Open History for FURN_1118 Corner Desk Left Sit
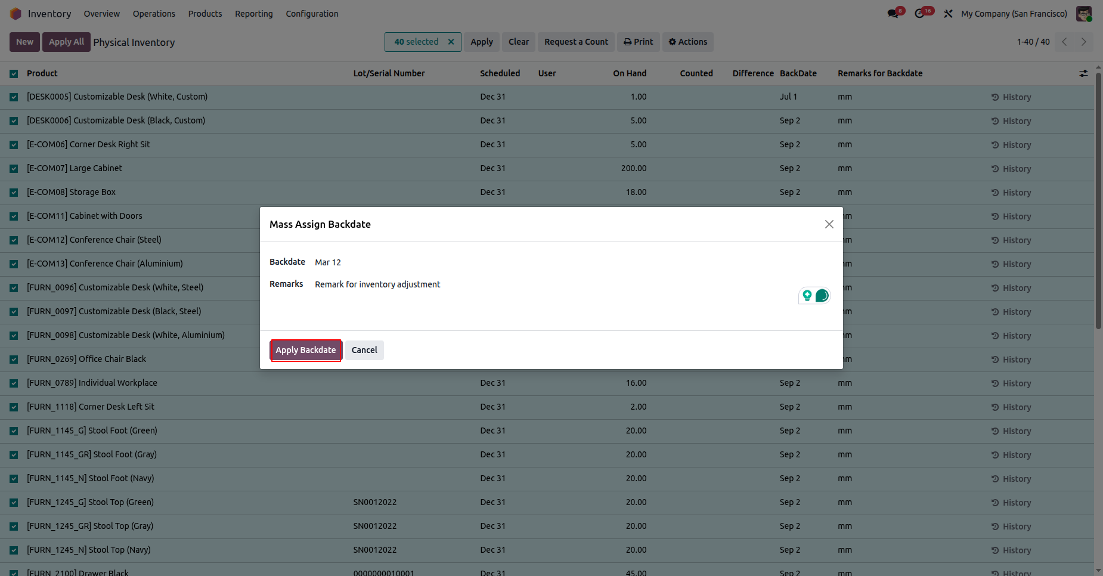1103x576 pixels. pos(1011,407)
